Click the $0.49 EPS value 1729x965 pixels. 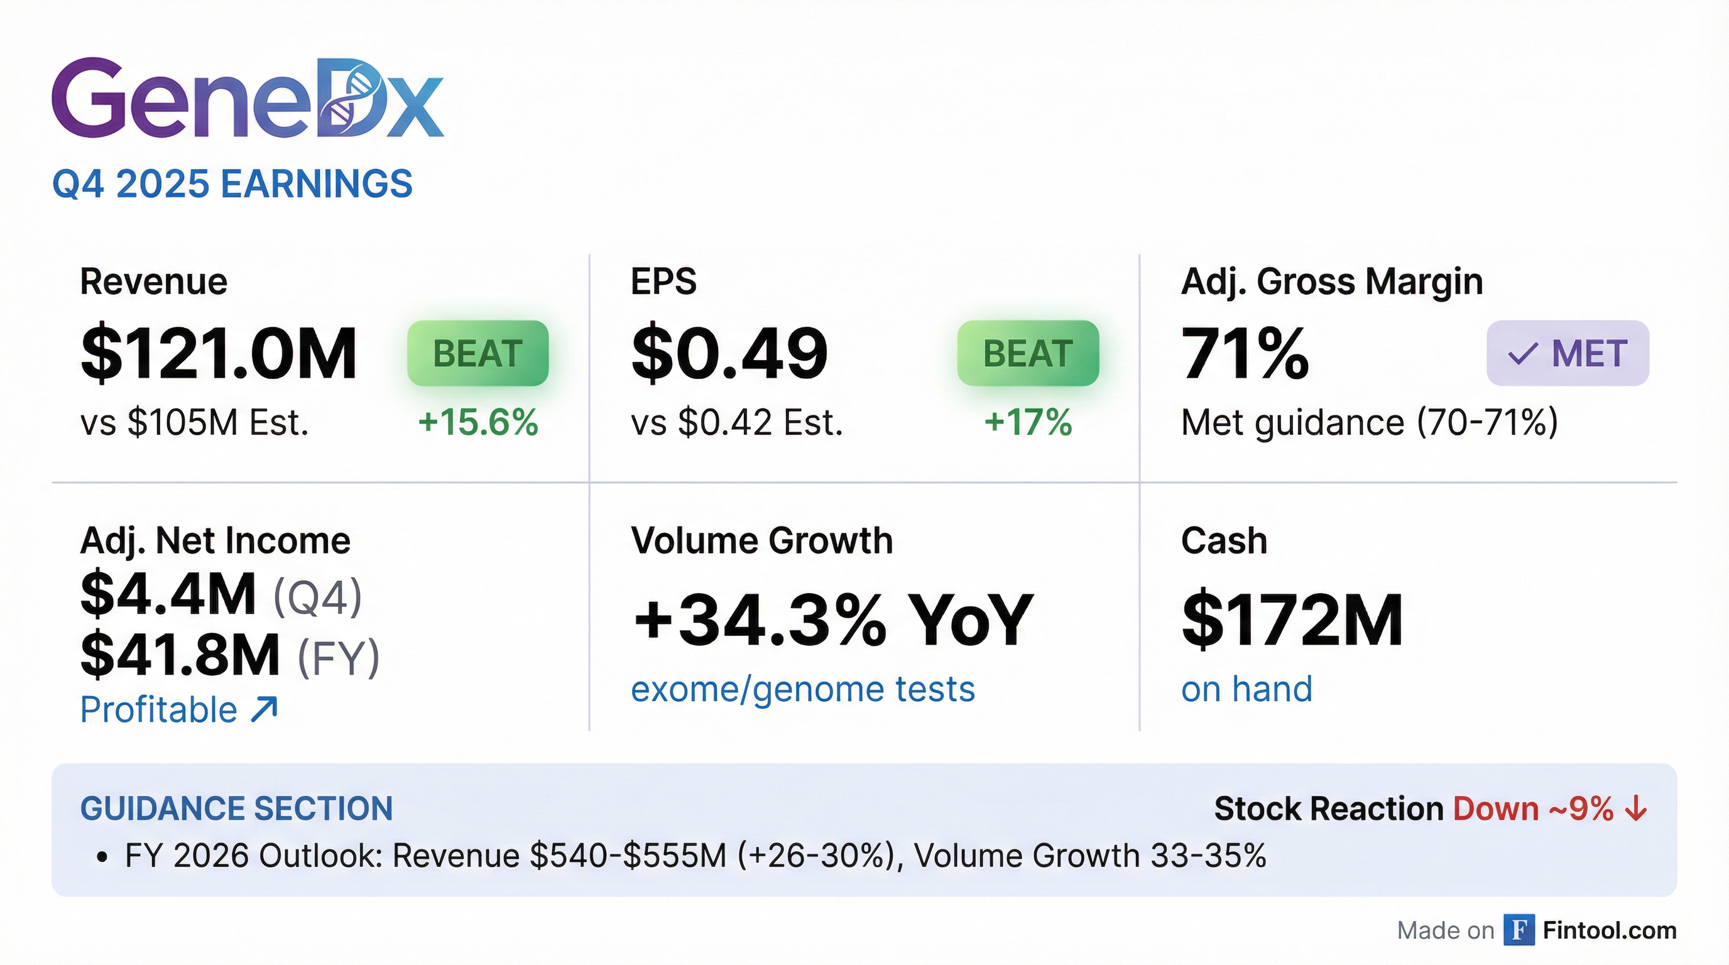729,354
